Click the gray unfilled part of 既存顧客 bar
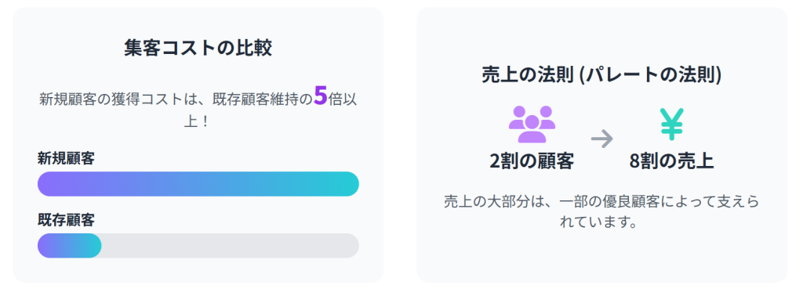 tap(230, 246)
